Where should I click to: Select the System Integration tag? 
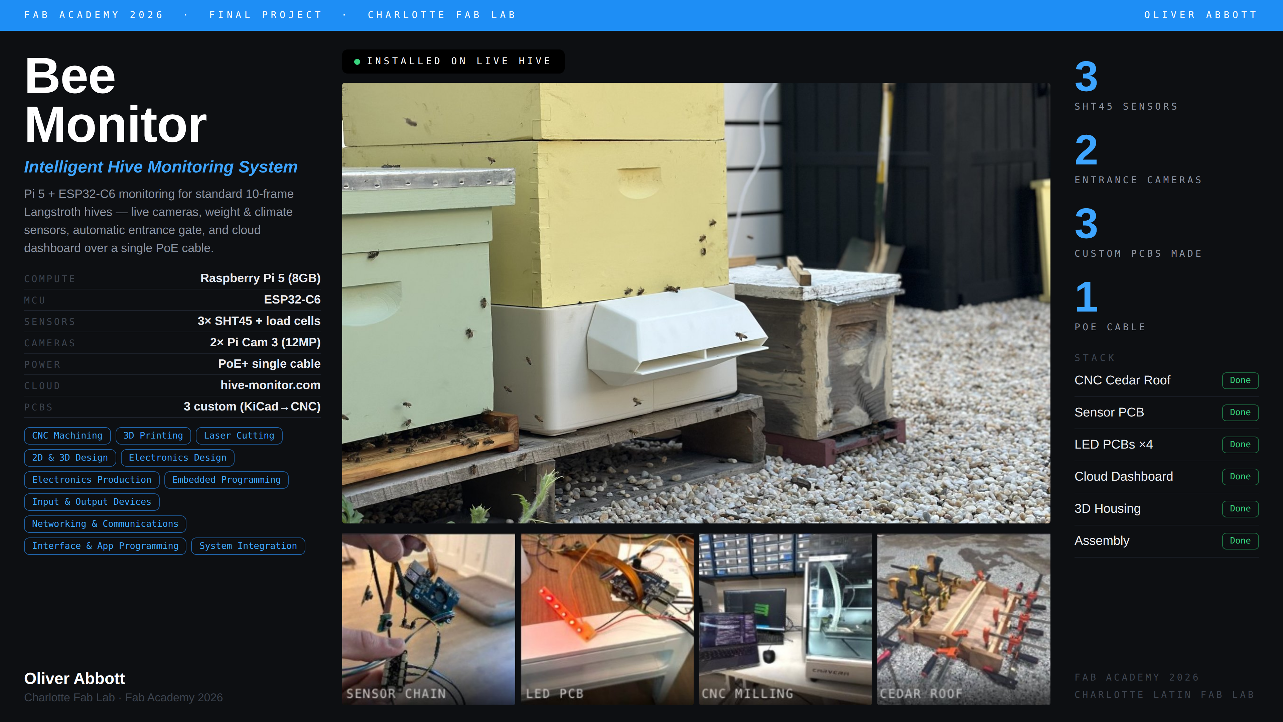(x=248, y=546)
